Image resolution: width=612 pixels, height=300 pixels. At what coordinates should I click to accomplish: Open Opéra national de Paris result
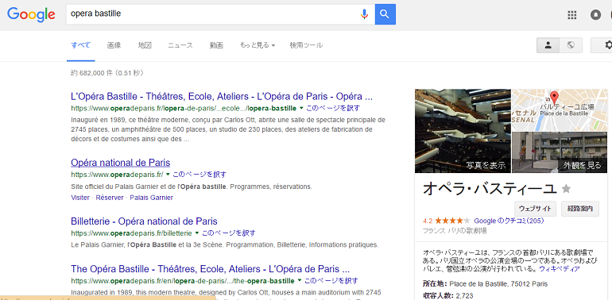(121, 163)
